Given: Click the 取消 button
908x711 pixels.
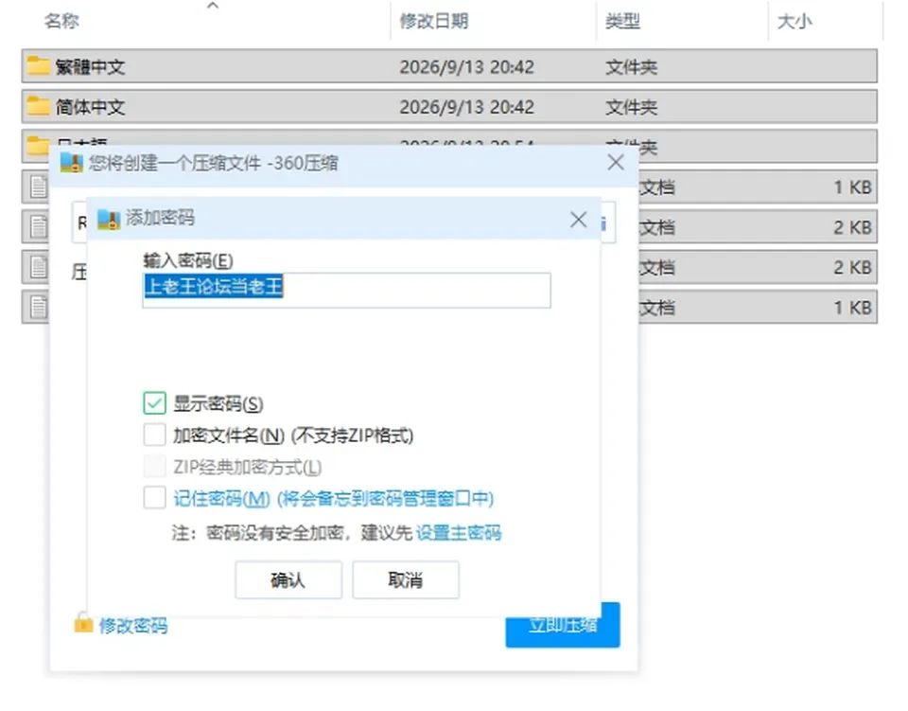Looking at the screenshot, I should pyautogui.click(x=406, y=579).
